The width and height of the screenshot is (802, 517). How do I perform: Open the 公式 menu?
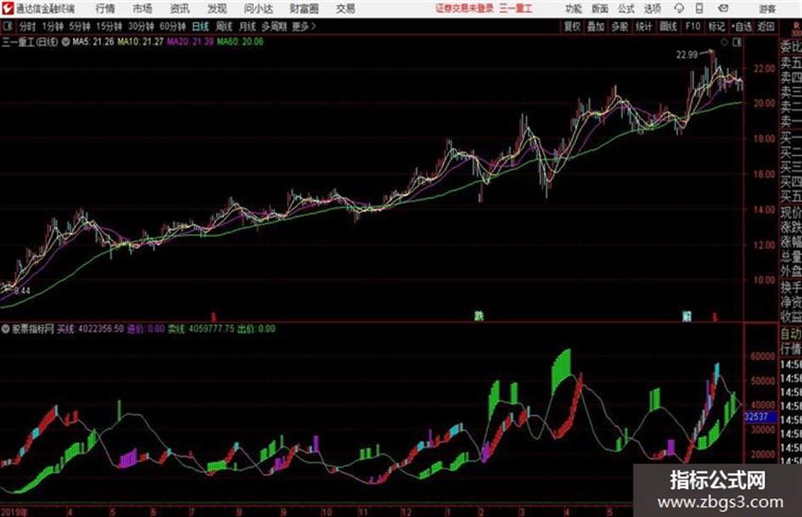(x=626, y=8)
